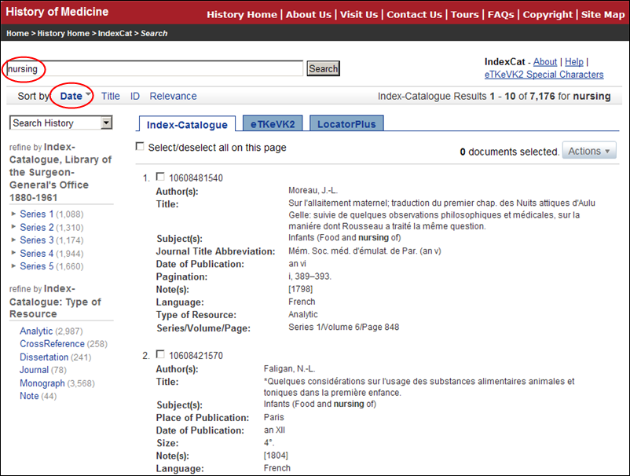630x476 pixels.
Task: Check the box for record 10608481540
Action: tap(160, 177)
